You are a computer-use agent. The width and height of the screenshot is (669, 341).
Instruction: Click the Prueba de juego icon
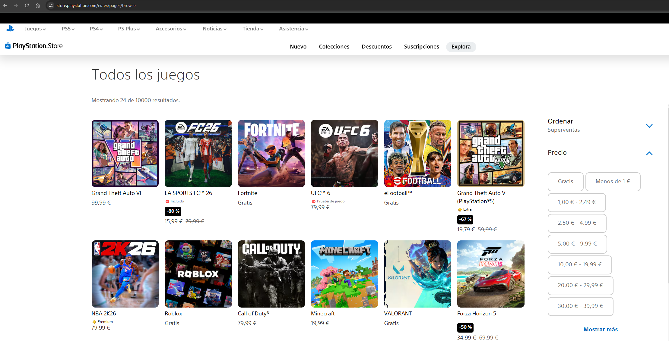click(314, 202)
